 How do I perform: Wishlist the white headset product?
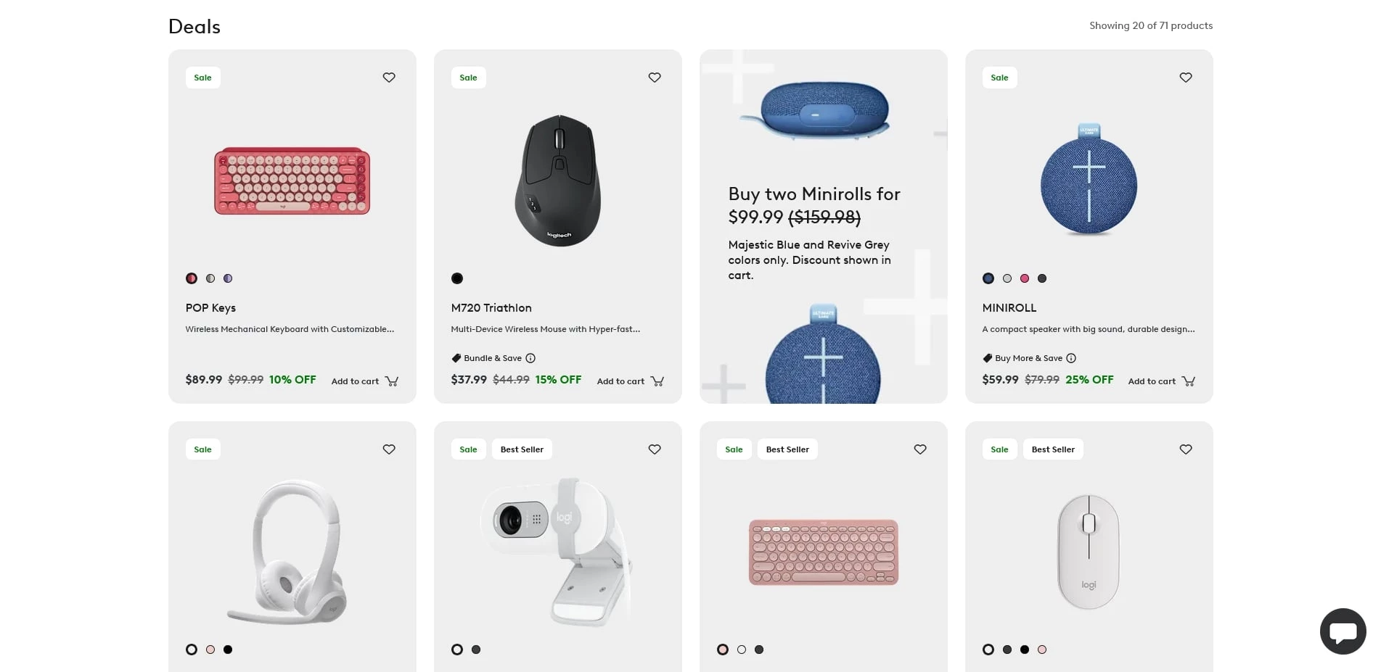point(389,449)
